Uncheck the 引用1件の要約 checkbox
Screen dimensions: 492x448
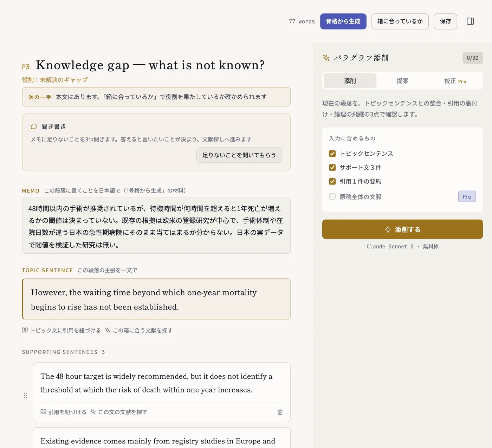coord(332,181)
